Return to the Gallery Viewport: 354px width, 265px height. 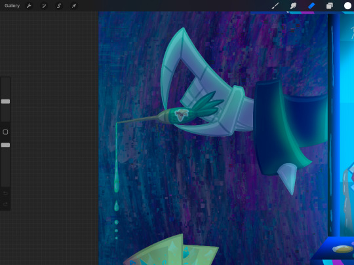click(12, 6)
